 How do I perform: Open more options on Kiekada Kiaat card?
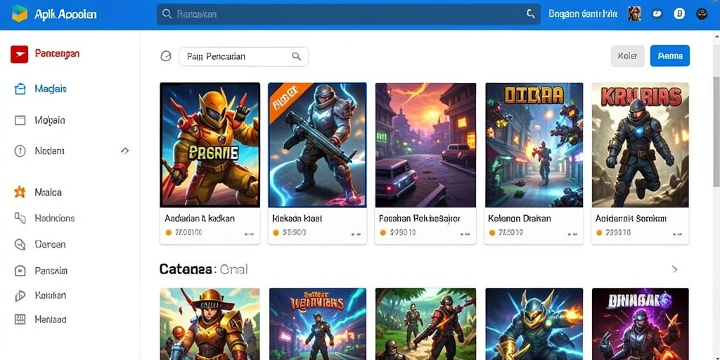(356, 233)
